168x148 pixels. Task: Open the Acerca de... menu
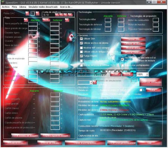[66, 7]
